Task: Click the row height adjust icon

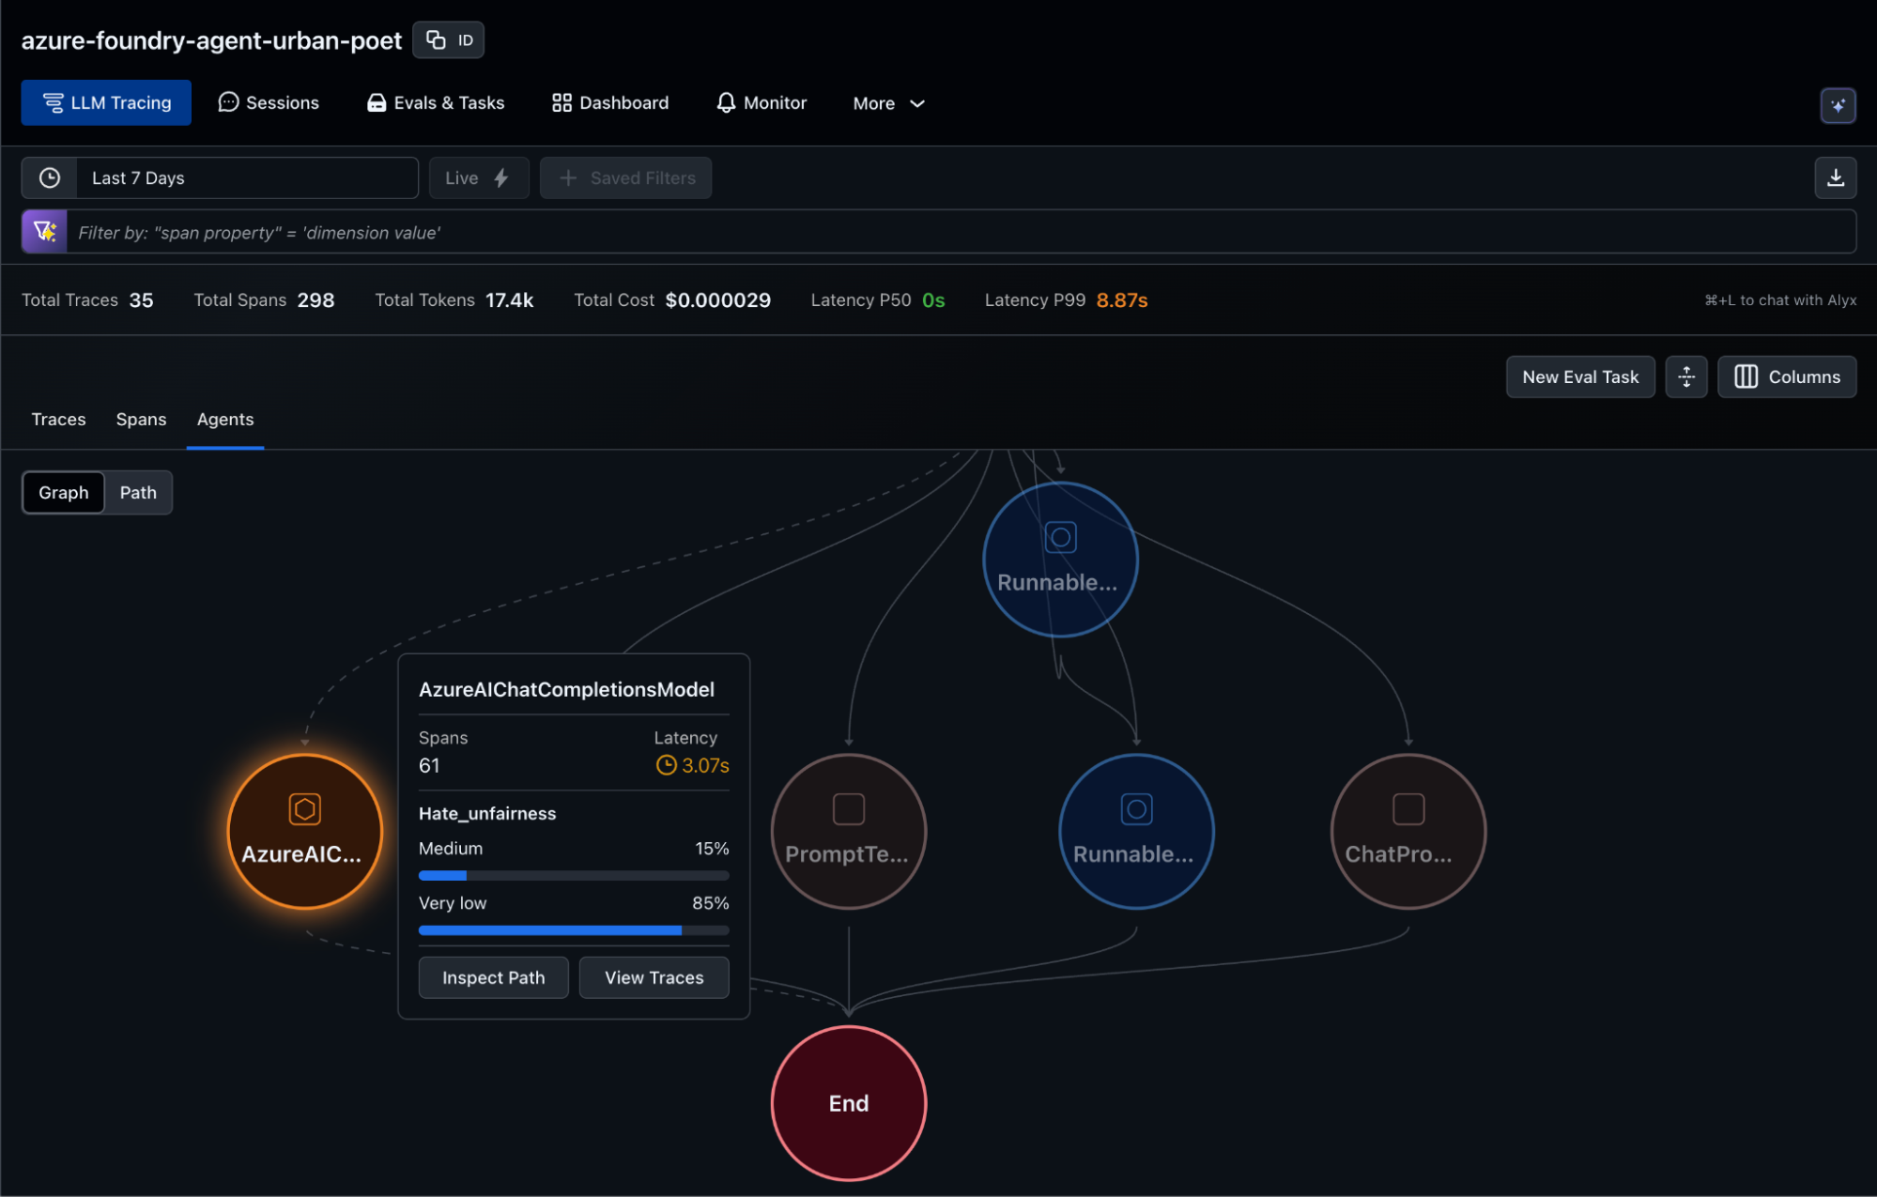Action: tap(1685, 376)
